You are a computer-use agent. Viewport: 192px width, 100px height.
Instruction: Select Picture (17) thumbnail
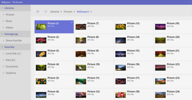[121, 81]
